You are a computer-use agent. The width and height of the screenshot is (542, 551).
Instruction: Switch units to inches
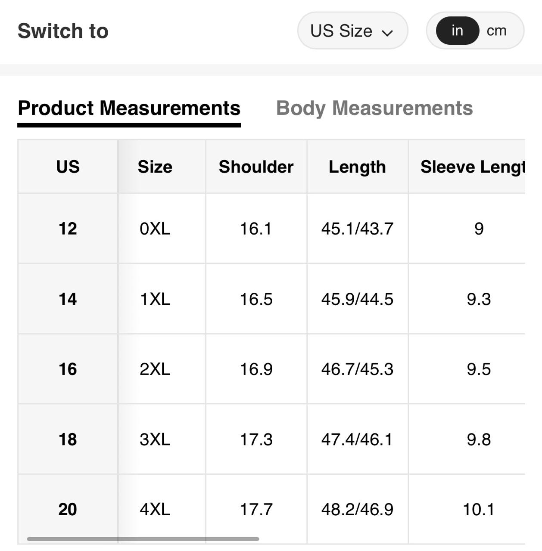(x=457, y=31)
